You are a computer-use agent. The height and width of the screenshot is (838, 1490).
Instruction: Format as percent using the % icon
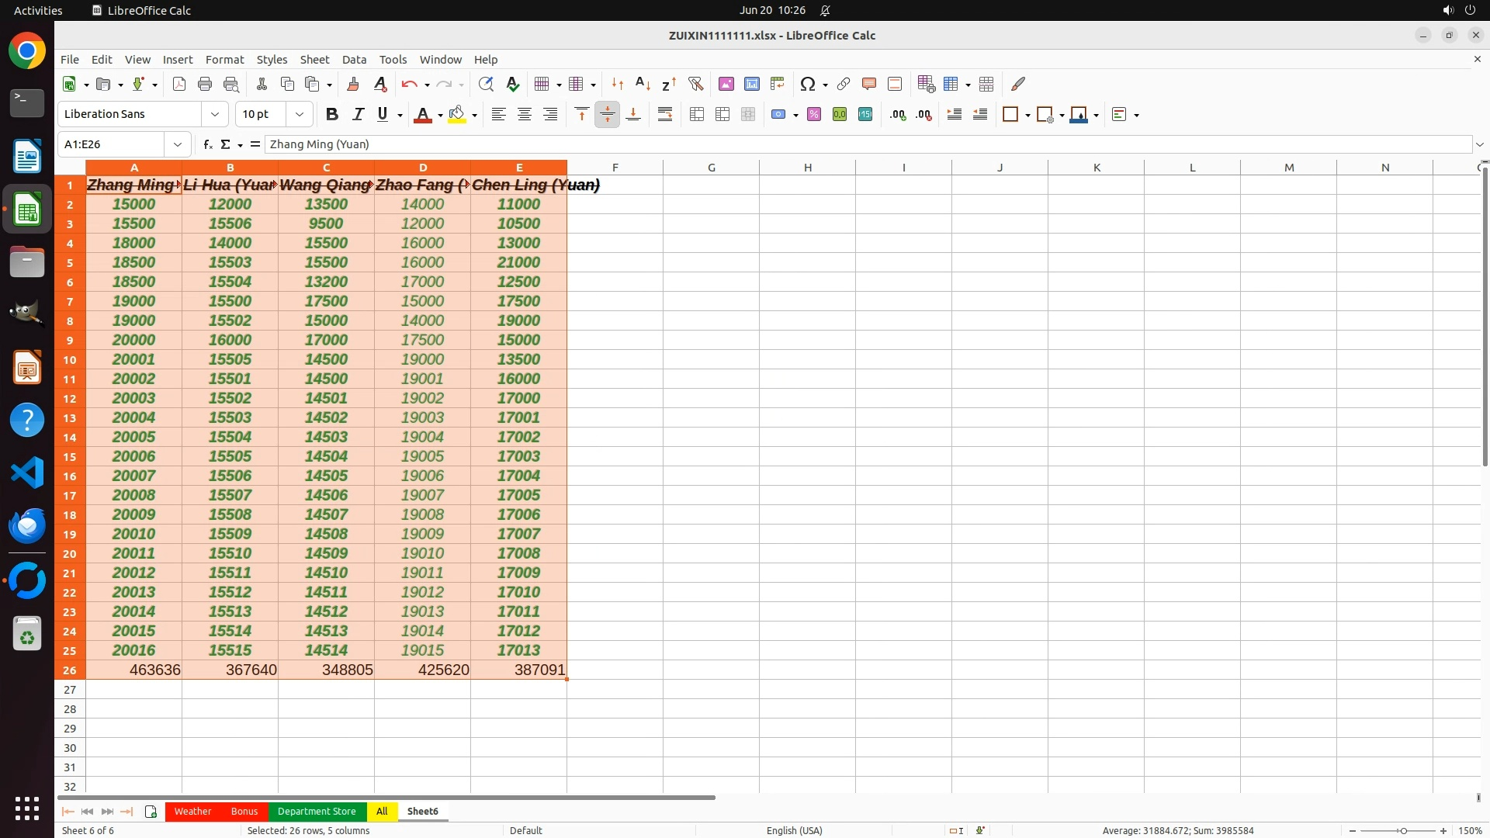point(814,114)
